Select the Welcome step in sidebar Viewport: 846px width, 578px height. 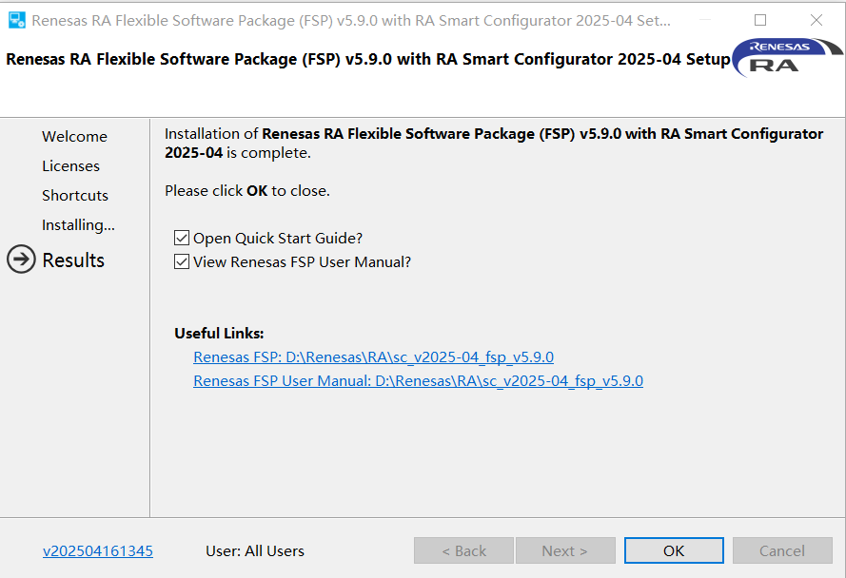(74, 137)
